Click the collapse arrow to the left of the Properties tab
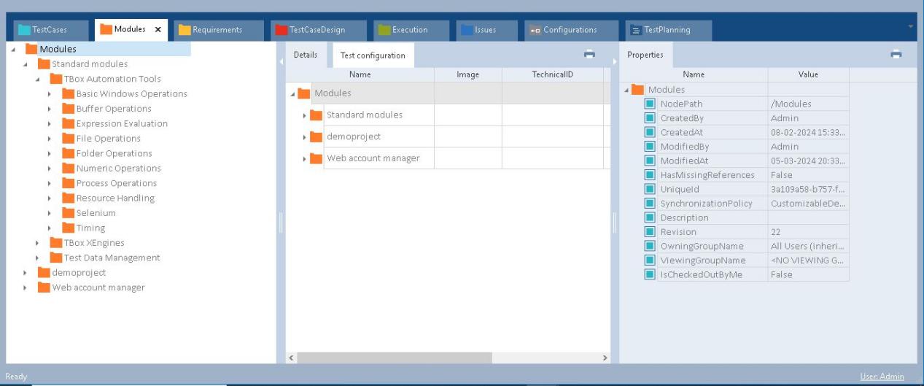Image resolution: width=924 pixels, height=386 pixels. tap(615, 61)
